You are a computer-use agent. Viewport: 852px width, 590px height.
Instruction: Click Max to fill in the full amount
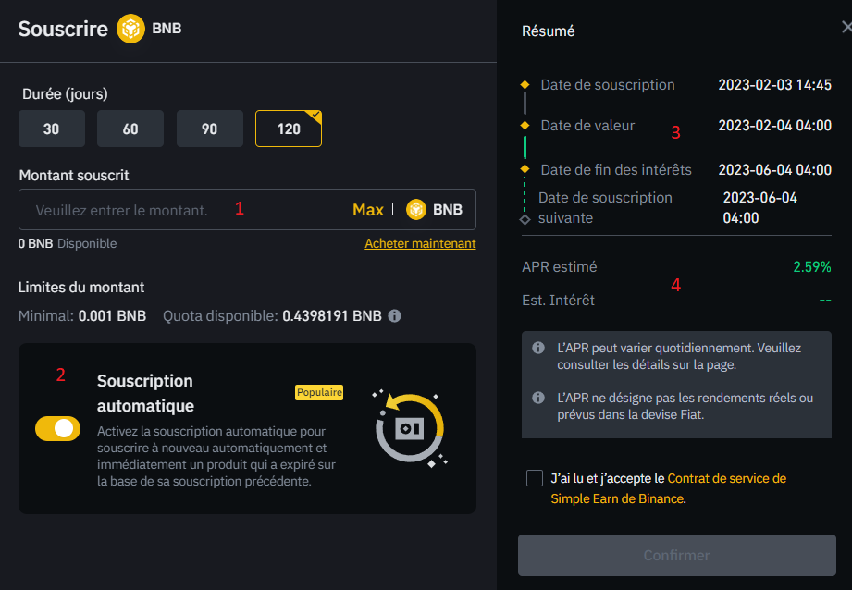367,210
